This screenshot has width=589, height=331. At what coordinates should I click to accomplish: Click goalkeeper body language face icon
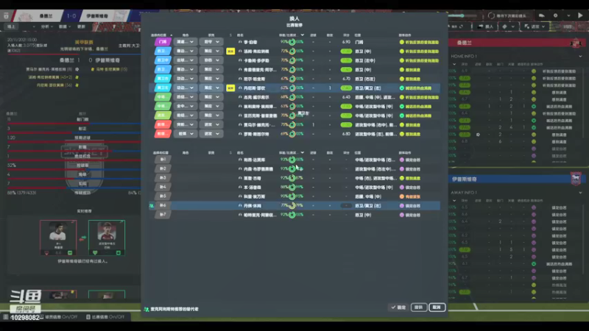pyautogui.click(x=401, y=42)
